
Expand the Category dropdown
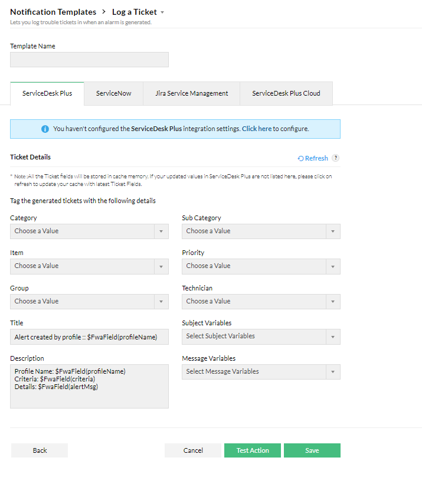pos(89,231)
